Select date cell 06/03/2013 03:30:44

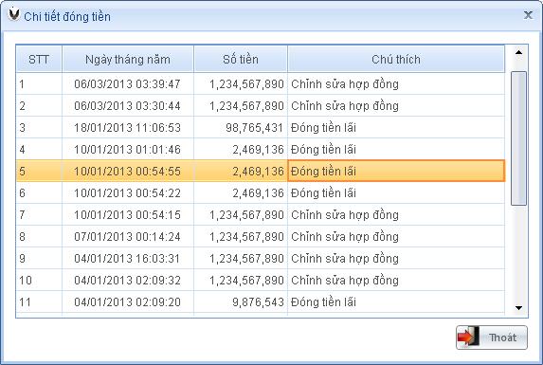click(x=127, y=105)
